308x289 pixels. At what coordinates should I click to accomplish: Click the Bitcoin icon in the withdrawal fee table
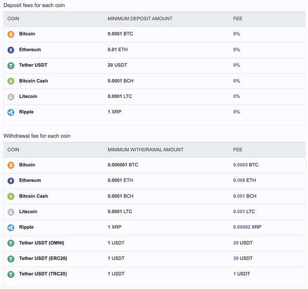(11, 165)
